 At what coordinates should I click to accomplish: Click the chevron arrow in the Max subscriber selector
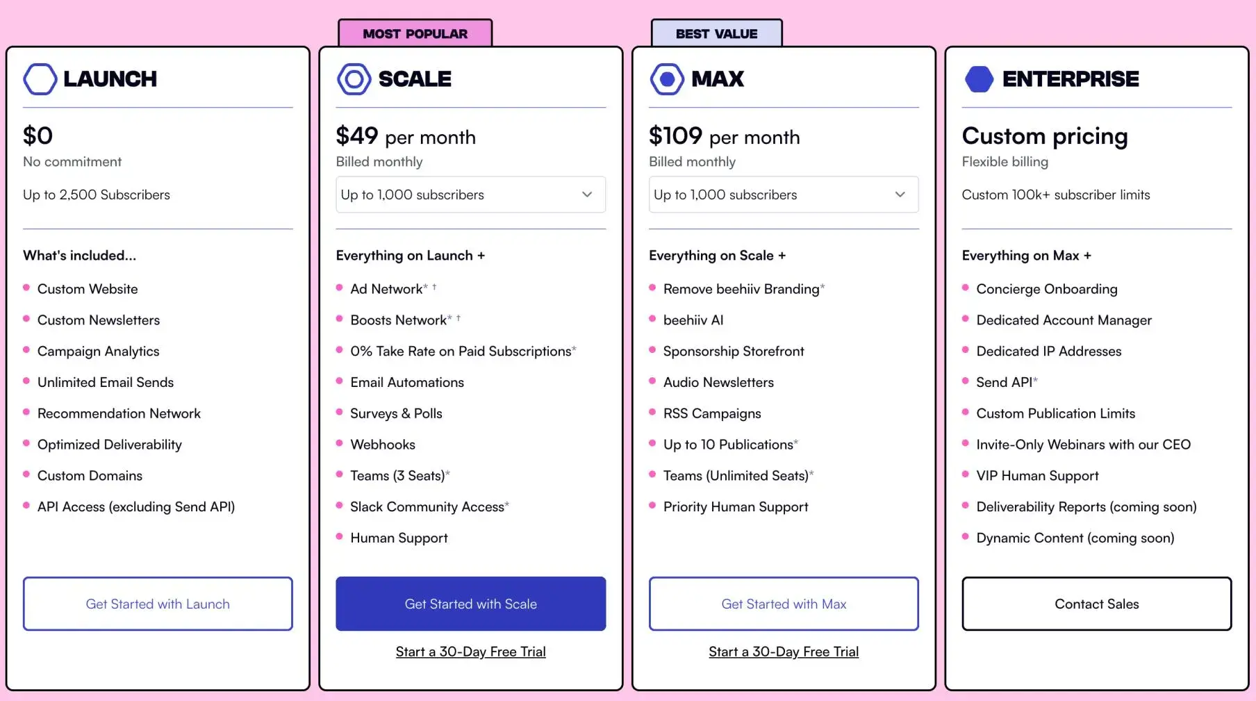tap(900, 195)
